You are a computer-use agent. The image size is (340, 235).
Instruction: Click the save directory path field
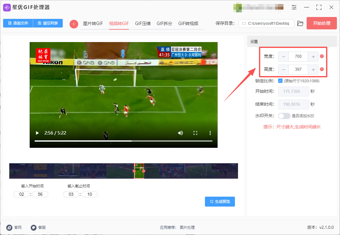pyautogui.click(x=266, y=23)
